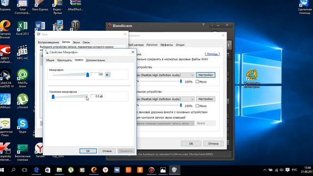The width and height of the screenshot is (313, 176).
Task: Open uTorrent desktop icon
Action: pyautogui.click(x=22, y=101)
